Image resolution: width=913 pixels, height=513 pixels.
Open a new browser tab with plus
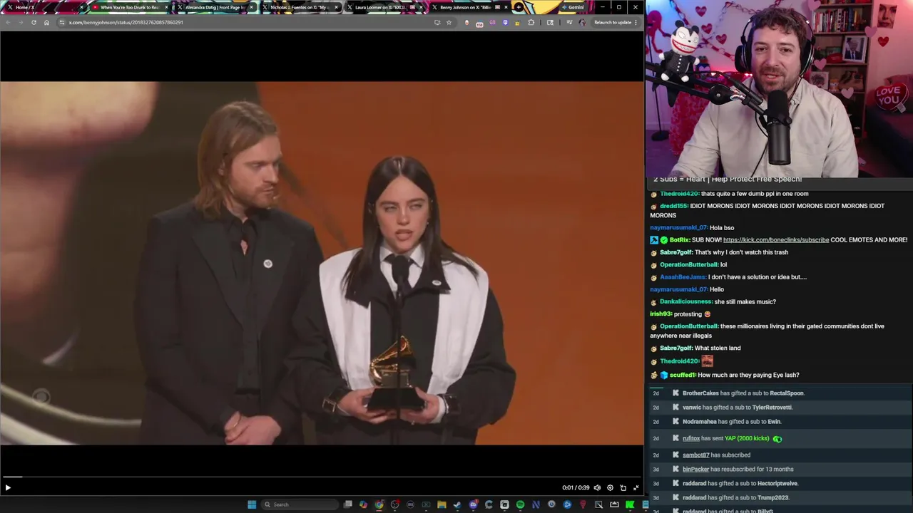click(519, 7)
